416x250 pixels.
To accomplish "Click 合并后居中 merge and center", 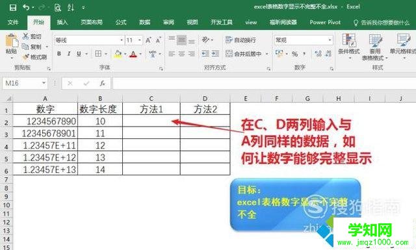I will 244,54.
